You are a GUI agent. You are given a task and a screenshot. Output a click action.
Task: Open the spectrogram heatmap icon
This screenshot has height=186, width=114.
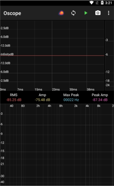pos(61,13)
